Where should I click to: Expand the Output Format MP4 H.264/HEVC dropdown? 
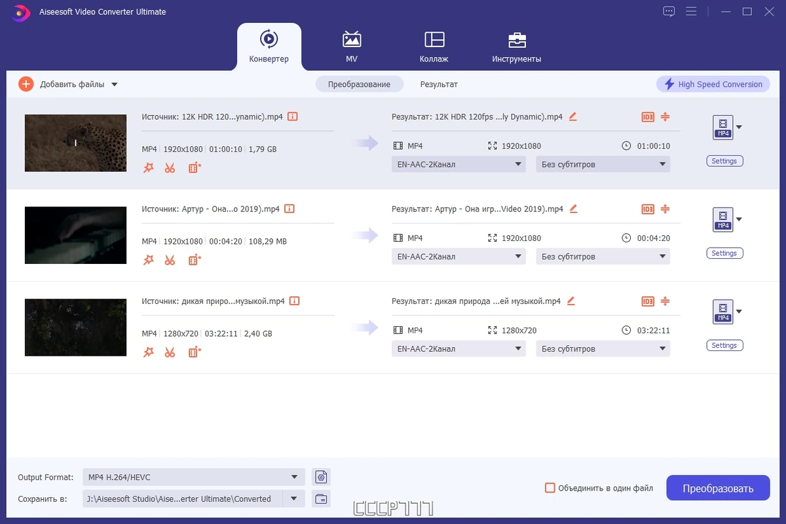click(x=194, y=477)
